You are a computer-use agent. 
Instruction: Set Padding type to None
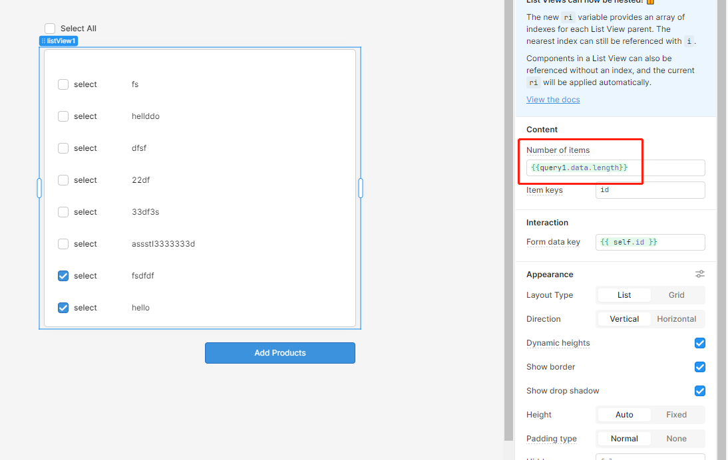click(676, 439)
